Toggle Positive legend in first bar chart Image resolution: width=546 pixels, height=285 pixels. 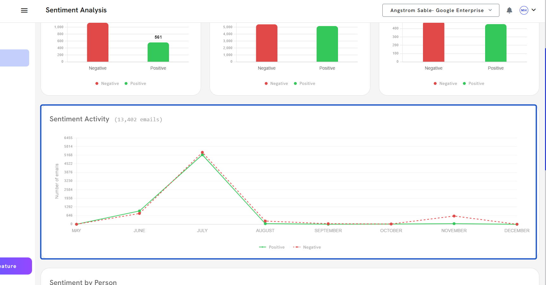coord(135,84)
